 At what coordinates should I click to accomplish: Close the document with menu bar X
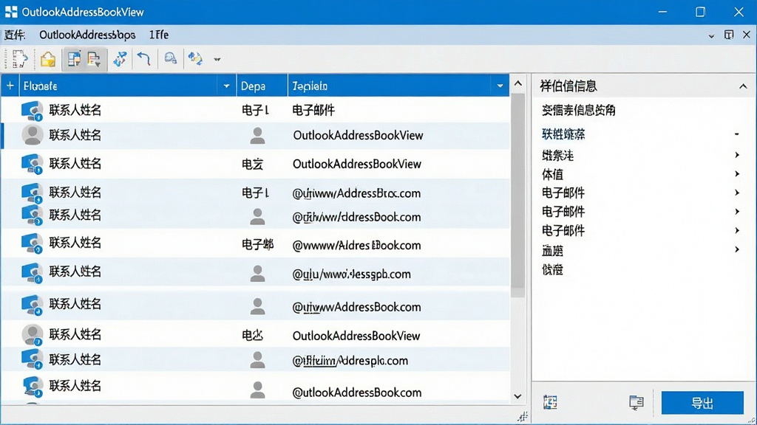(x=747, y=35)
